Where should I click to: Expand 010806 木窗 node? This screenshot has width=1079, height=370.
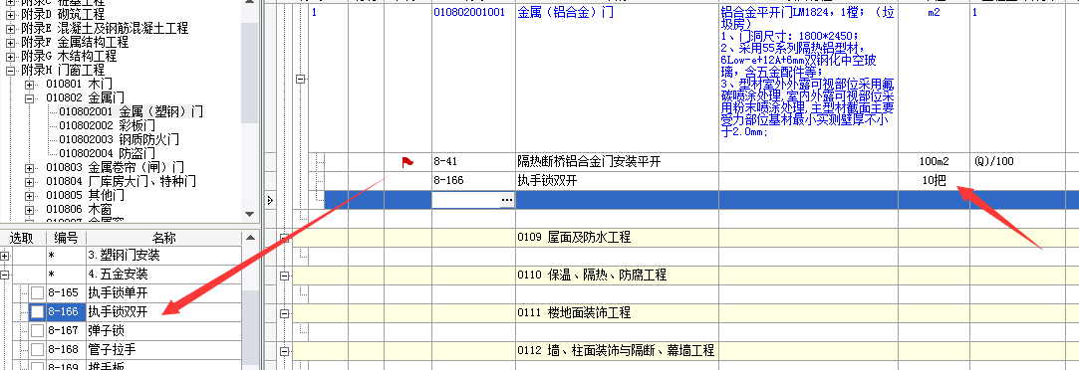pyautogui.click(x=30, y=209)
